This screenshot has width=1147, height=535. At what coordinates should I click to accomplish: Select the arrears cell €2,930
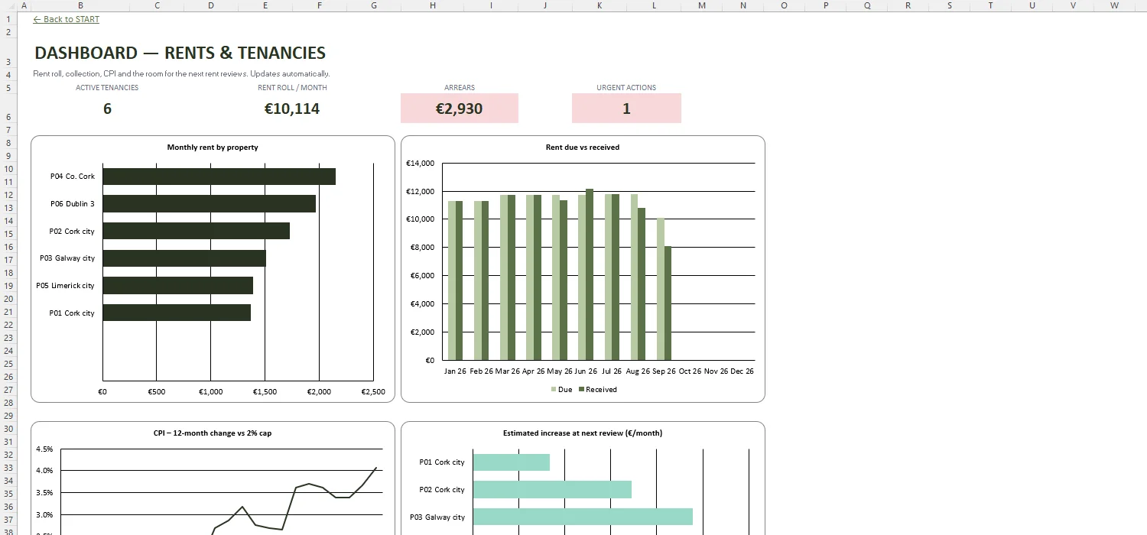pyautogui.click(x=460, y=108)
